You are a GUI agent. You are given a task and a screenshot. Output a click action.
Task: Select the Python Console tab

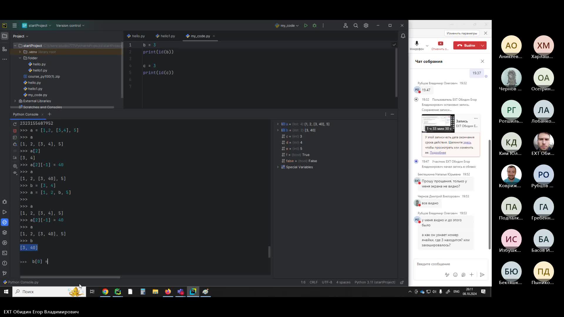26,114
